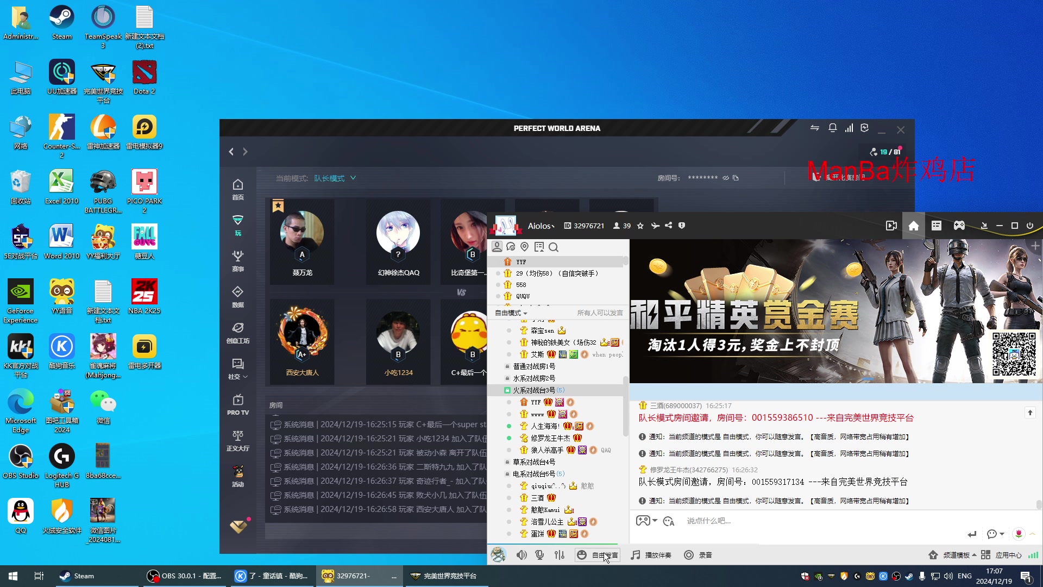Switch to Steam taskbar item

pos(98,576)
